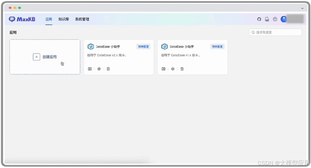311x168 pixels.
Task: Click the MaxKB logo
Action: (22, 19)
